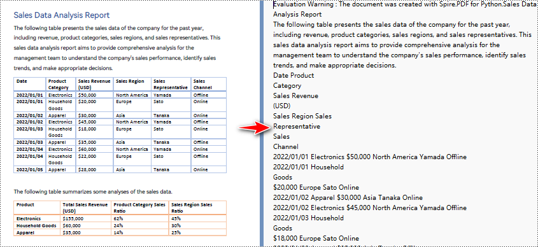Click the '(USD)' line in extracted text
Image resolution: width=538 pixels, height=247 pixels.
(281, 106)
